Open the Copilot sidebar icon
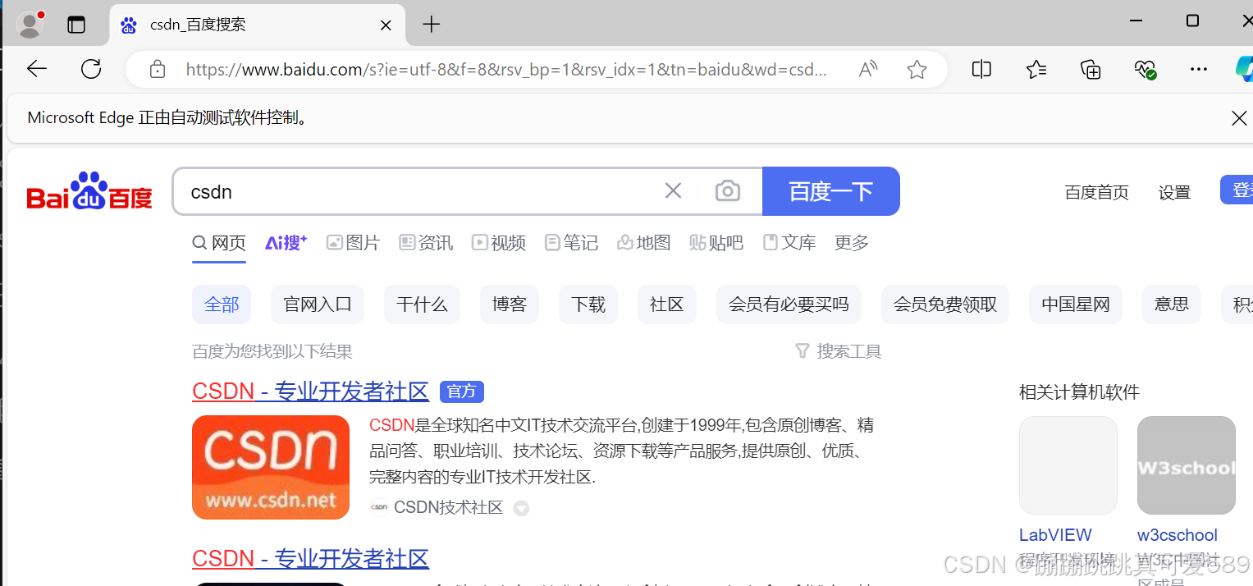1253x586 pixels. [1244, 69]
